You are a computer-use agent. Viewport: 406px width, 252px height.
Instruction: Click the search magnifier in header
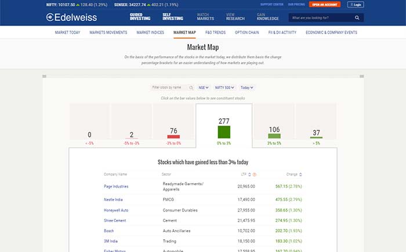pos(357,17)
